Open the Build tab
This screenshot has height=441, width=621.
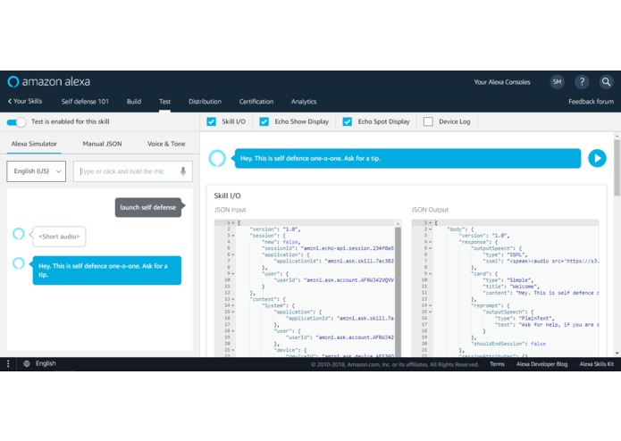click(x=134, y=102)
